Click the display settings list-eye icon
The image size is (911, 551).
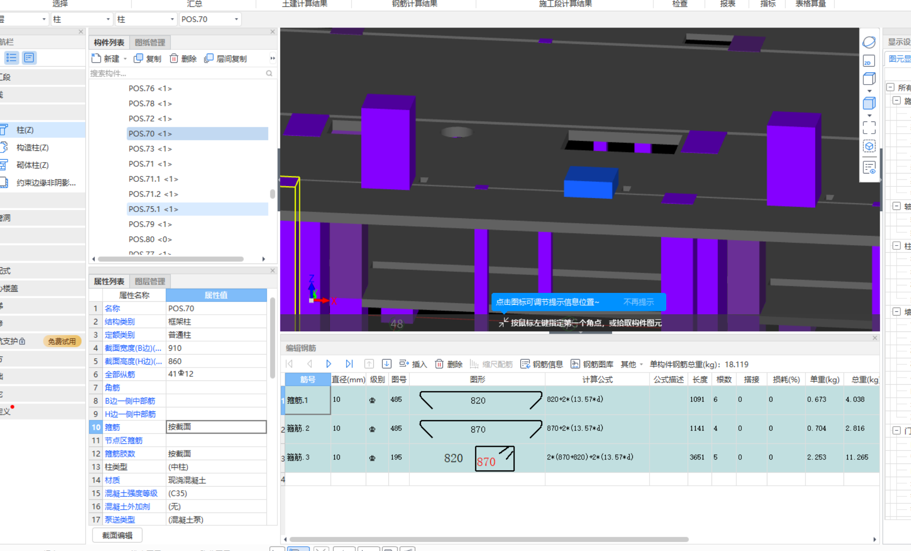point(869,168)
